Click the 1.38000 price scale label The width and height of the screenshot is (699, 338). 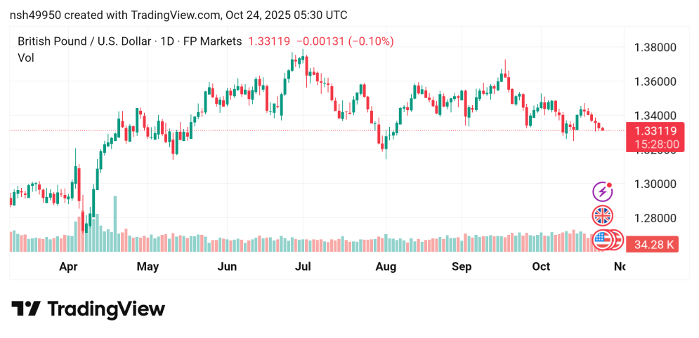pos(655,48)
